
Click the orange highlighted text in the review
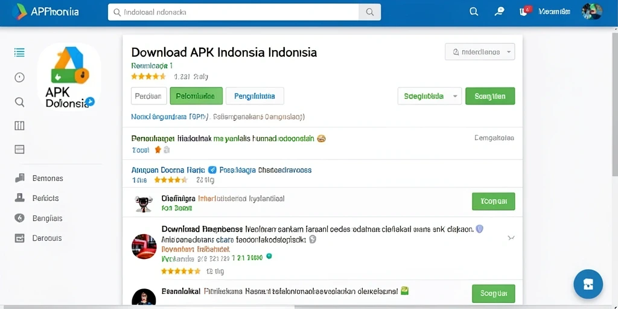[196, 249]
